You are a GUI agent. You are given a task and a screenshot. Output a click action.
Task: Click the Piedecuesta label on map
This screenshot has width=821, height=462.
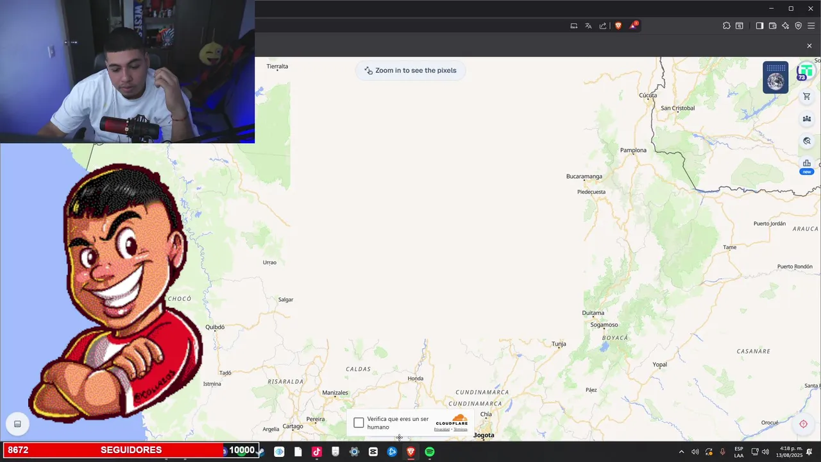click(x=591, y=192)
